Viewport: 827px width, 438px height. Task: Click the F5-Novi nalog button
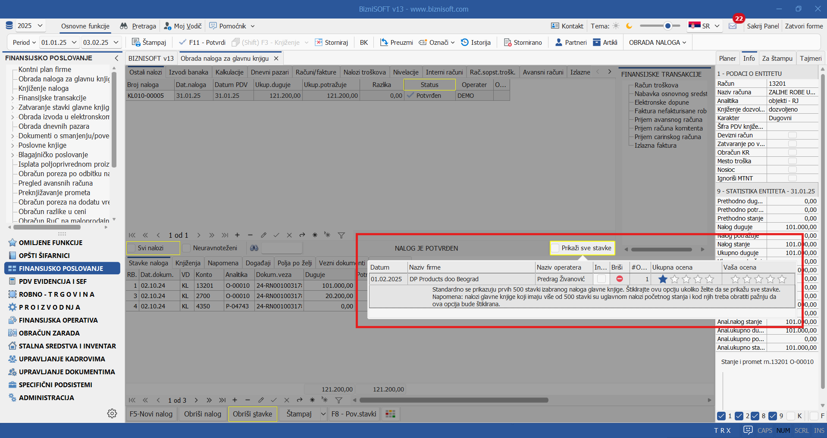pyautogui.click(x=151, y=414)
